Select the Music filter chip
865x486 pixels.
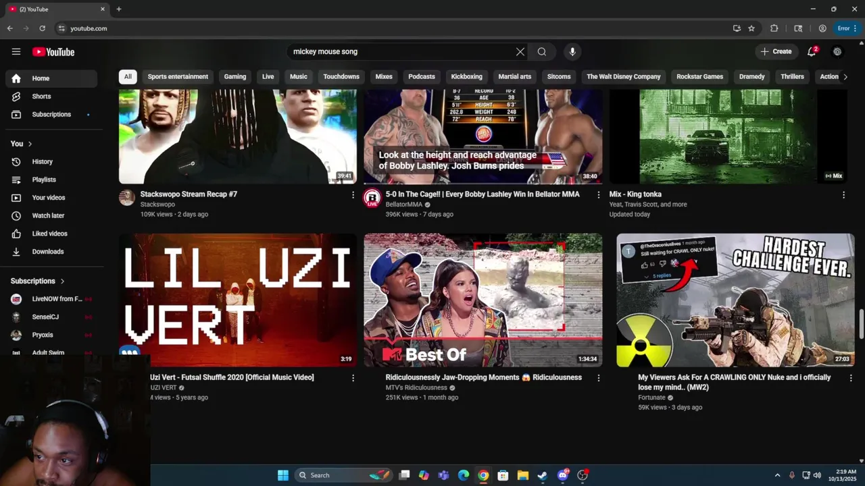[x=299, y=76]
